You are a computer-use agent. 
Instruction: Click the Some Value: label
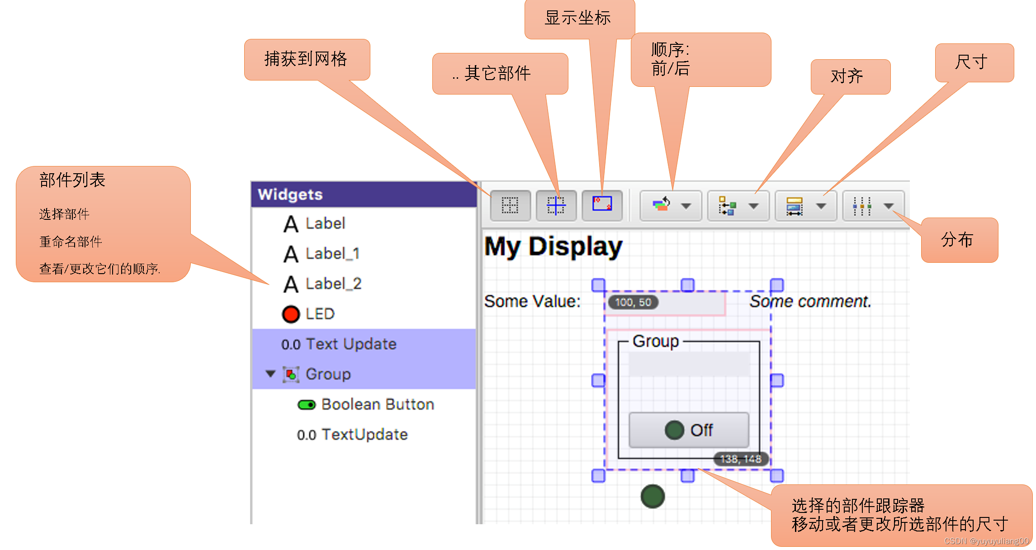coord(532,301)
